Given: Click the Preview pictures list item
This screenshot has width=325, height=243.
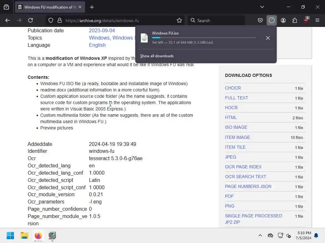Looking at the screenshot, I should [x=56, y=128].
